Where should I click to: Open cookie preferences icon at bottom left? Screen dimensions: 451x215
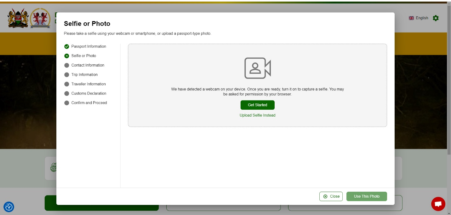(x=9, y=207)
